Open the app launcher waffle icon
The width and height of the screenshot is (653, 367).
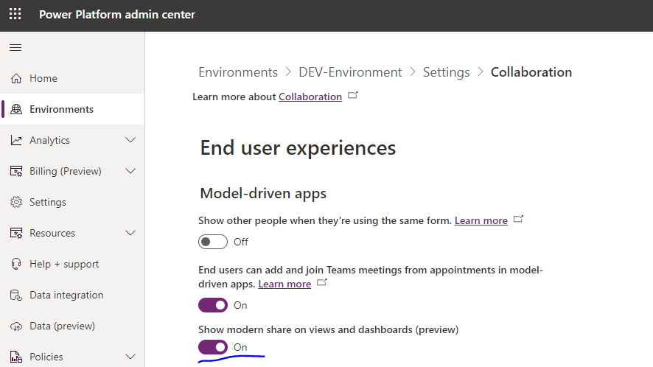(x=15, y=15)
